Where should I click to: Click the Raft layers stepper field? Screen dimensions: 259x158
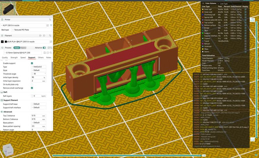coord(39,96)
